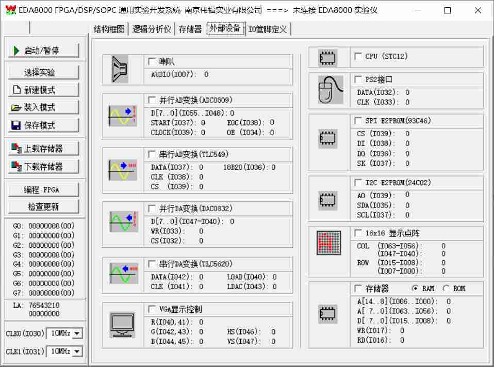This screenshot has height=367, width=494.
Task: Click the 编程 FPGA button
Action: (x=44, y=189)
